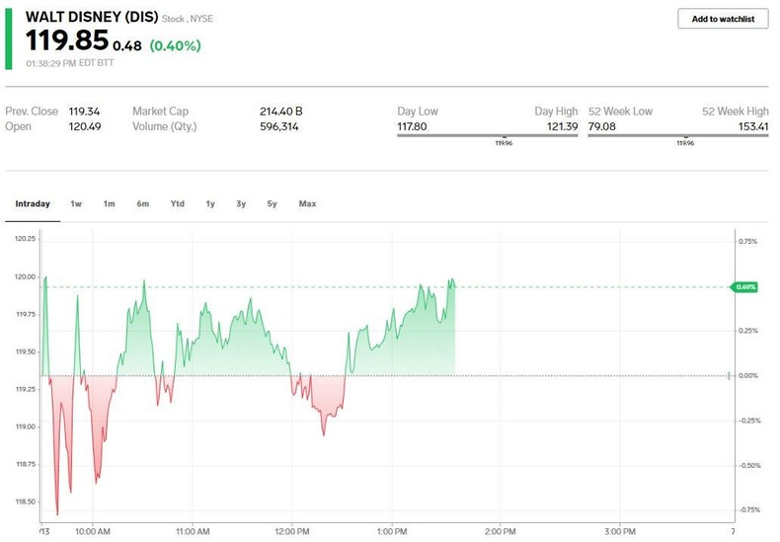780x542 pixels.
Task: Click the 52 Week range marker
Action: click(684, 136)
